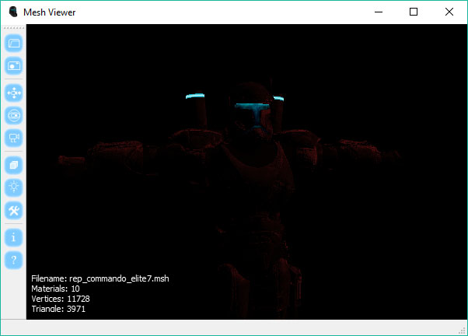Click the Mesh Viewer helmet app icon

point(13,12)
